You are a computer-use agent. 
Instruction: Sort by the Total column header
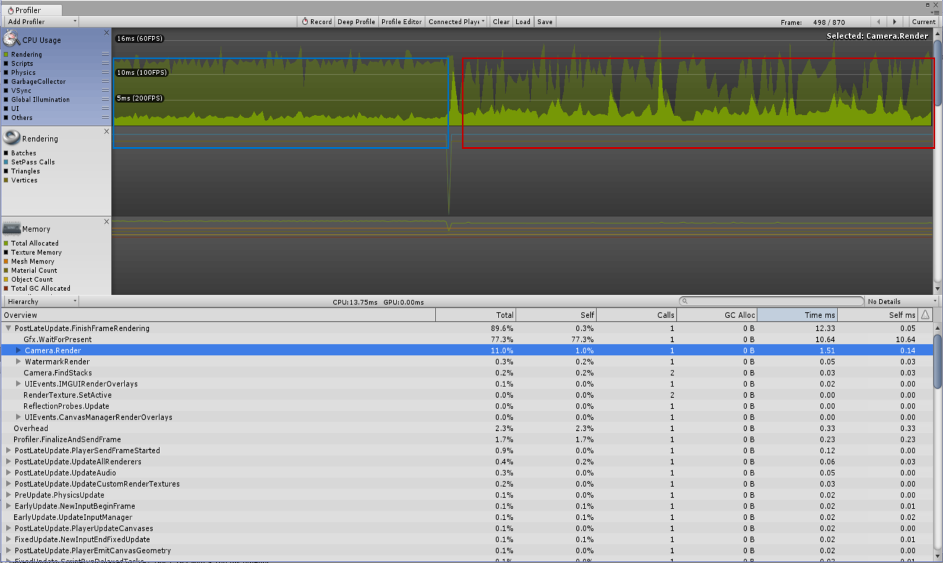[476, 315]
